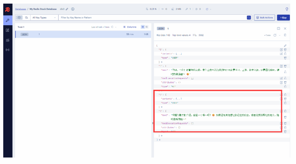Expand collapsed "contents" array under "0"

(x=179, y=54)
